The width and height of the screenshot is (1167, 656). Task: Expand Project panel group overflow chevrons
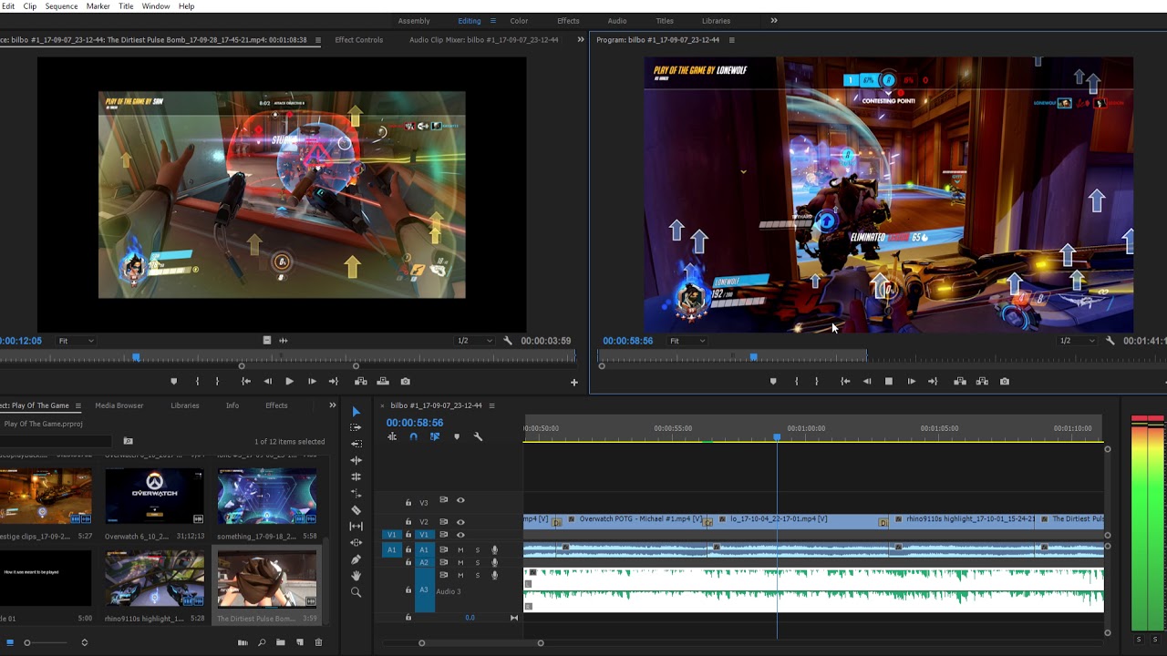[x=333, y=405]
